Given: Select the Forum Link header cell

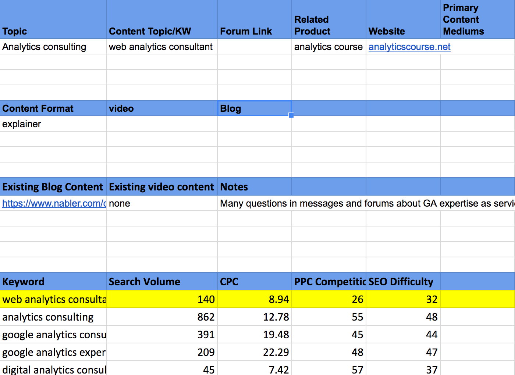Looking at the screenshot, I should point(255,19).
